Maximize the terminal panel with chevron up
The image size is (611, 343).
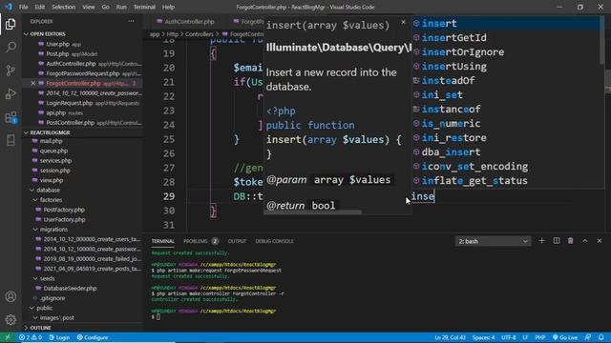pyautogui.click(x=585, y=241)
